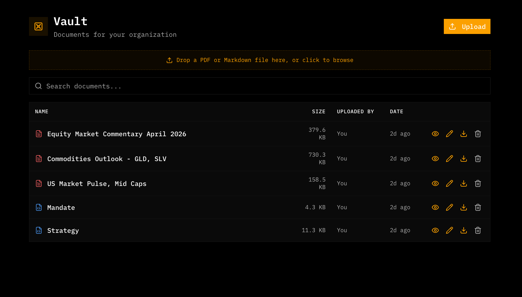Delete the Mandate document
The height and width of the screenshot is (297, 522).
(x=478, y=207)
